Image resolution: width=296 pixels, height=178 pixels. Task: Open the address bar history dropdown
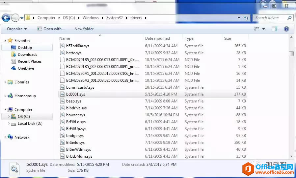[239, 18]
